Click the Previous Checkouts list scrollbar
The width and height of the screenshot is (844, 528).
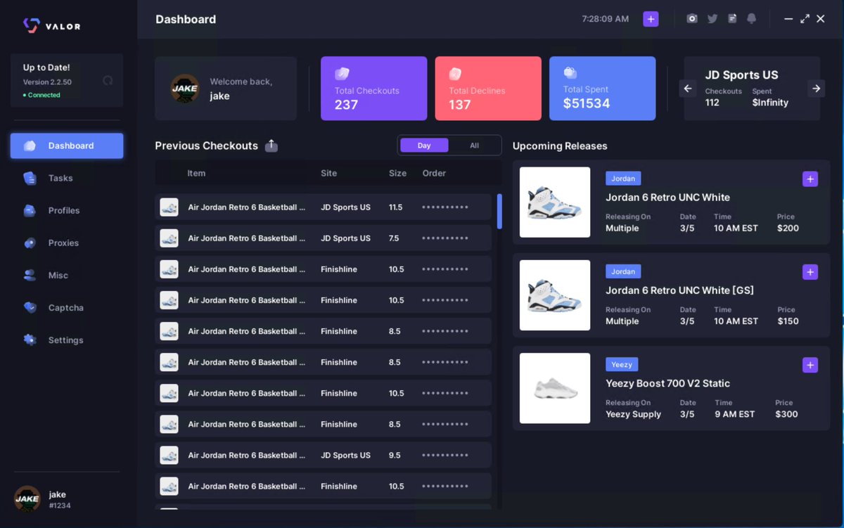[499, 211]
